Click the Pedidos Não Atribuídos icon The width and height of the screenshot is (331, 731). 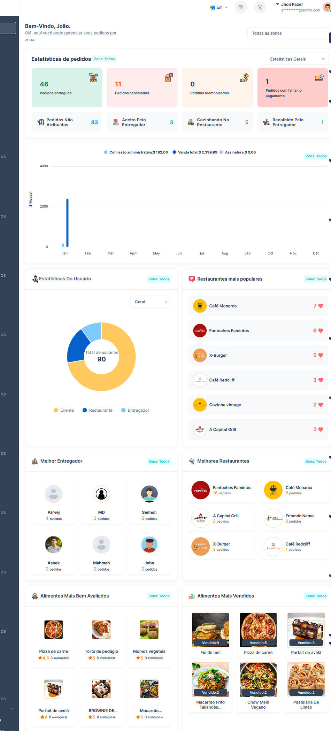coord(41,122)
